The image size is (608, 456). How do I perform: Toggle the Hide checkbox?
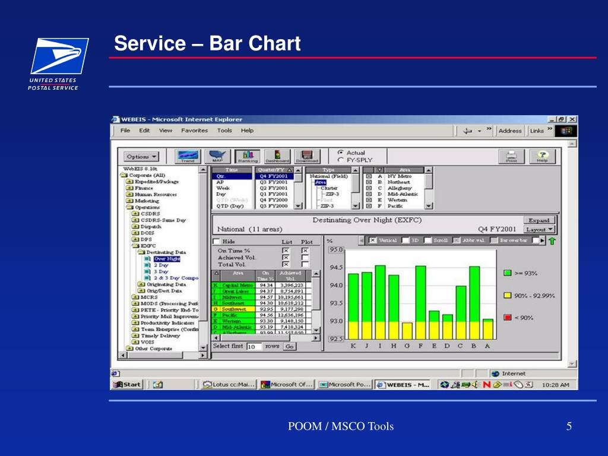click(216, 241)
